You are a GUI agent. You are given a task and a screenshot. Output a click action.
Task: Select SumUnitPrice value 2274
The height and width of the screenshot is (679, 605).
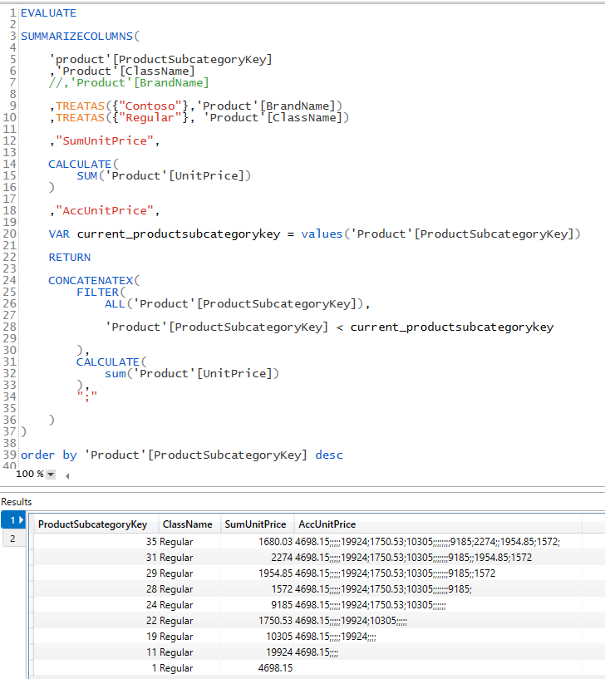pyautogui.click(x=258, y=558)
